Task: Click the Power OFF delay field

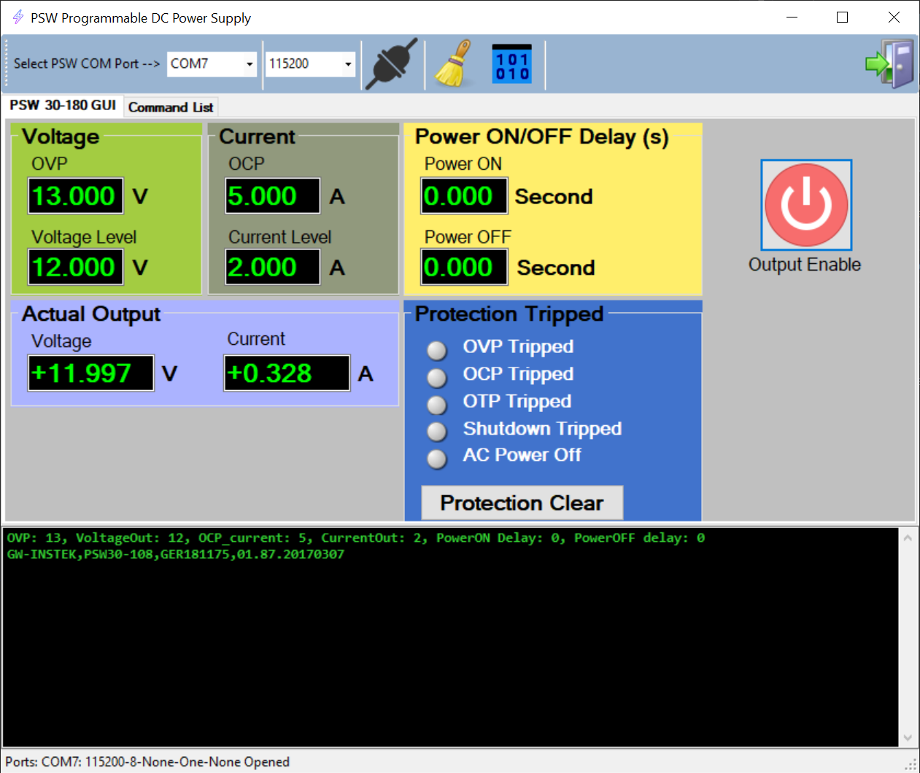Action: pyautogui.click(x=464, y=267)
